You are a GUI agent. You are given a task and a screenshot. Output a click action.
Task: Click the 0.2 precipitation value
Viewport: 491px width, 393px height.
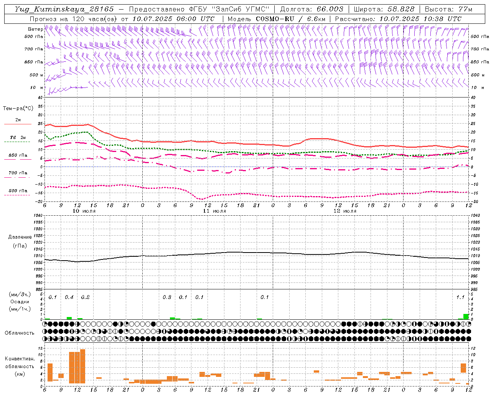pyautogui.click(x=85, y=297)
